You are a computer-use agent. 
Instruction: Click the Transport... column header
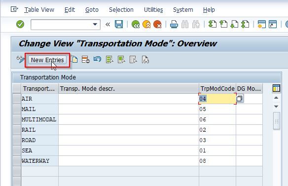point(40,88)
